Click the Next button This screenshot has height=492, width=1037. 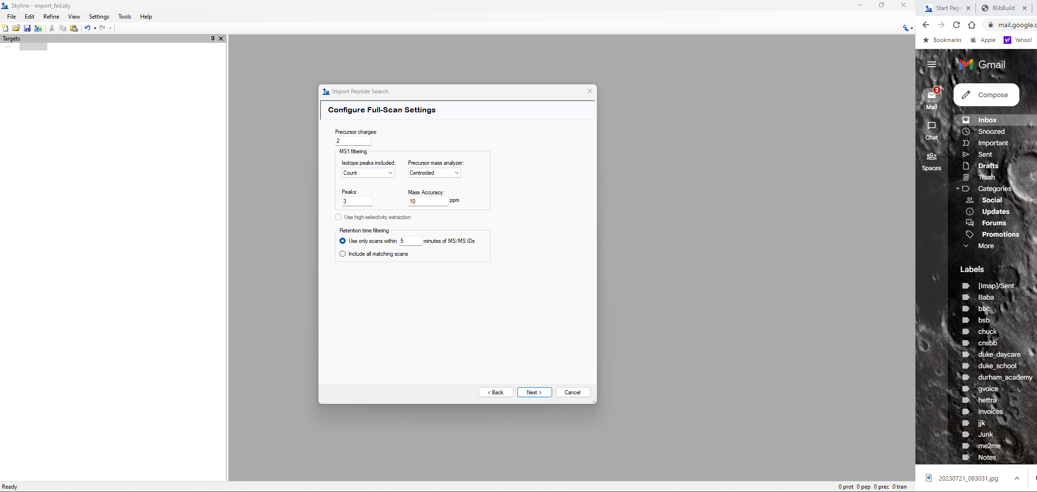click(534, 392)
